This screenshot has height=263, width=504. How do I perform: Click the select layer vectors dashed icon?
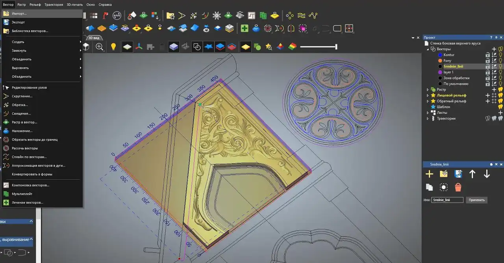[x=444, y=187]
